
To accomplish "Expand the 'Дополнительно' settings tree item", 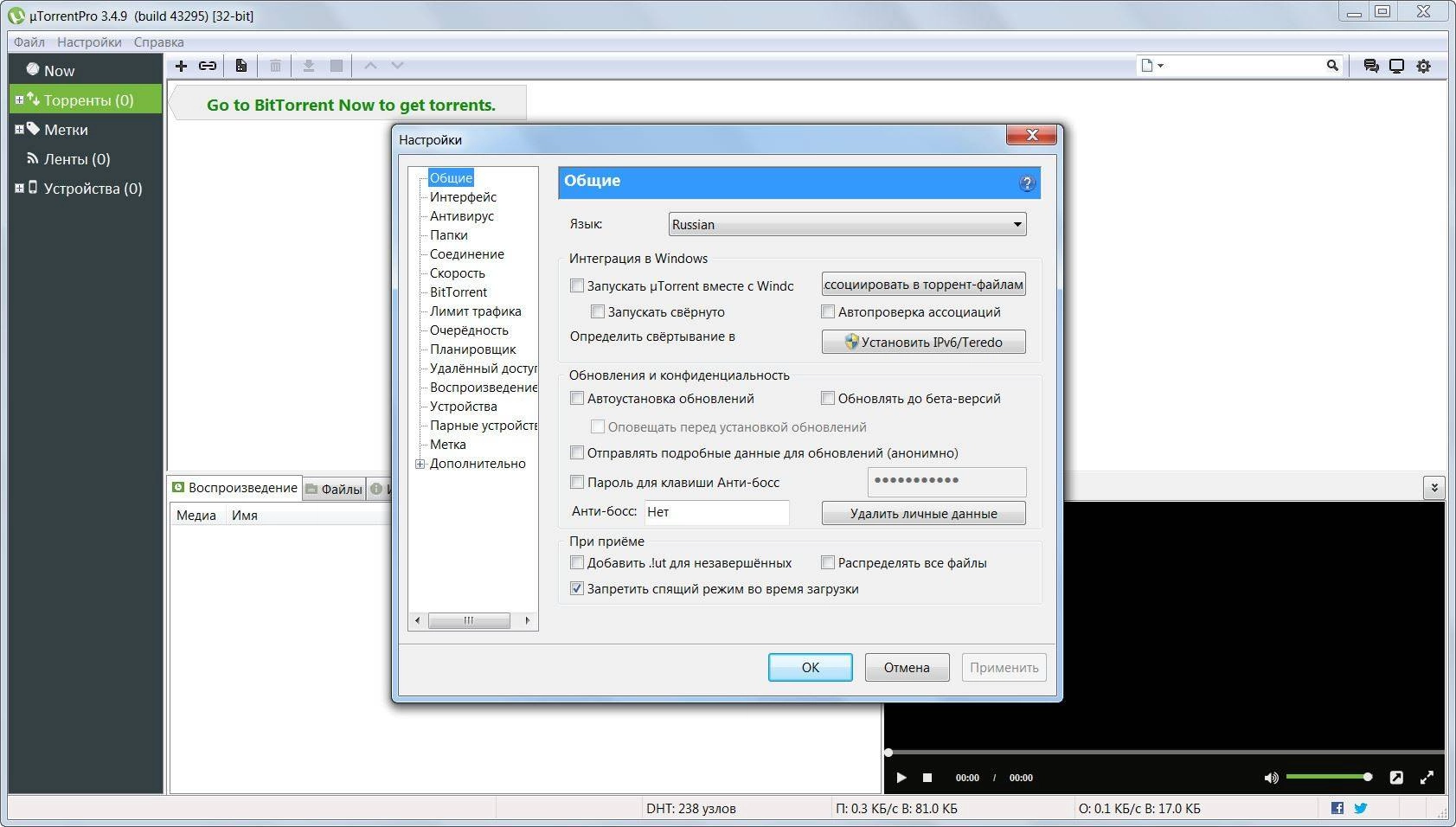I will [x=420, y=464].
